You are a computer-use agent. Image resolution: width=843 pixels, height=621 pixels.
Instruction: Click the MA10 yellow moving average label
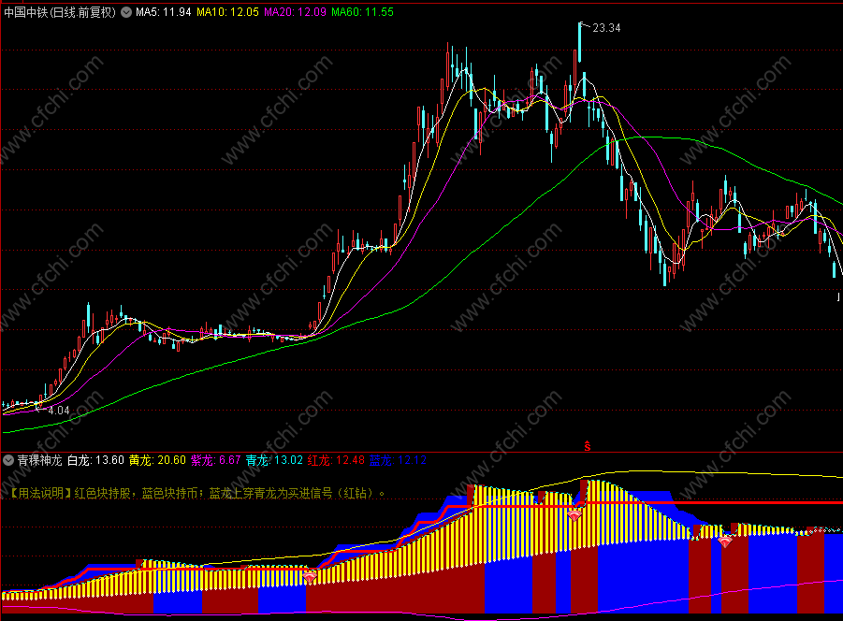click(x=227, y=12)
